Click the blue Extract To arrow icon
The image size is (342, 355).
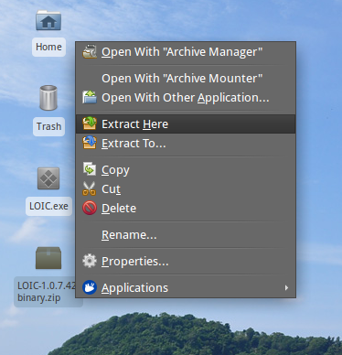(90, 143)
